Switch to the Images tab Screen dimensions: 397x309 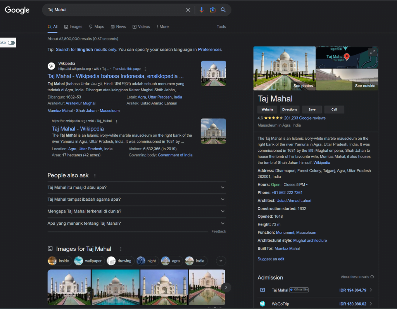(x=73, y=26)
